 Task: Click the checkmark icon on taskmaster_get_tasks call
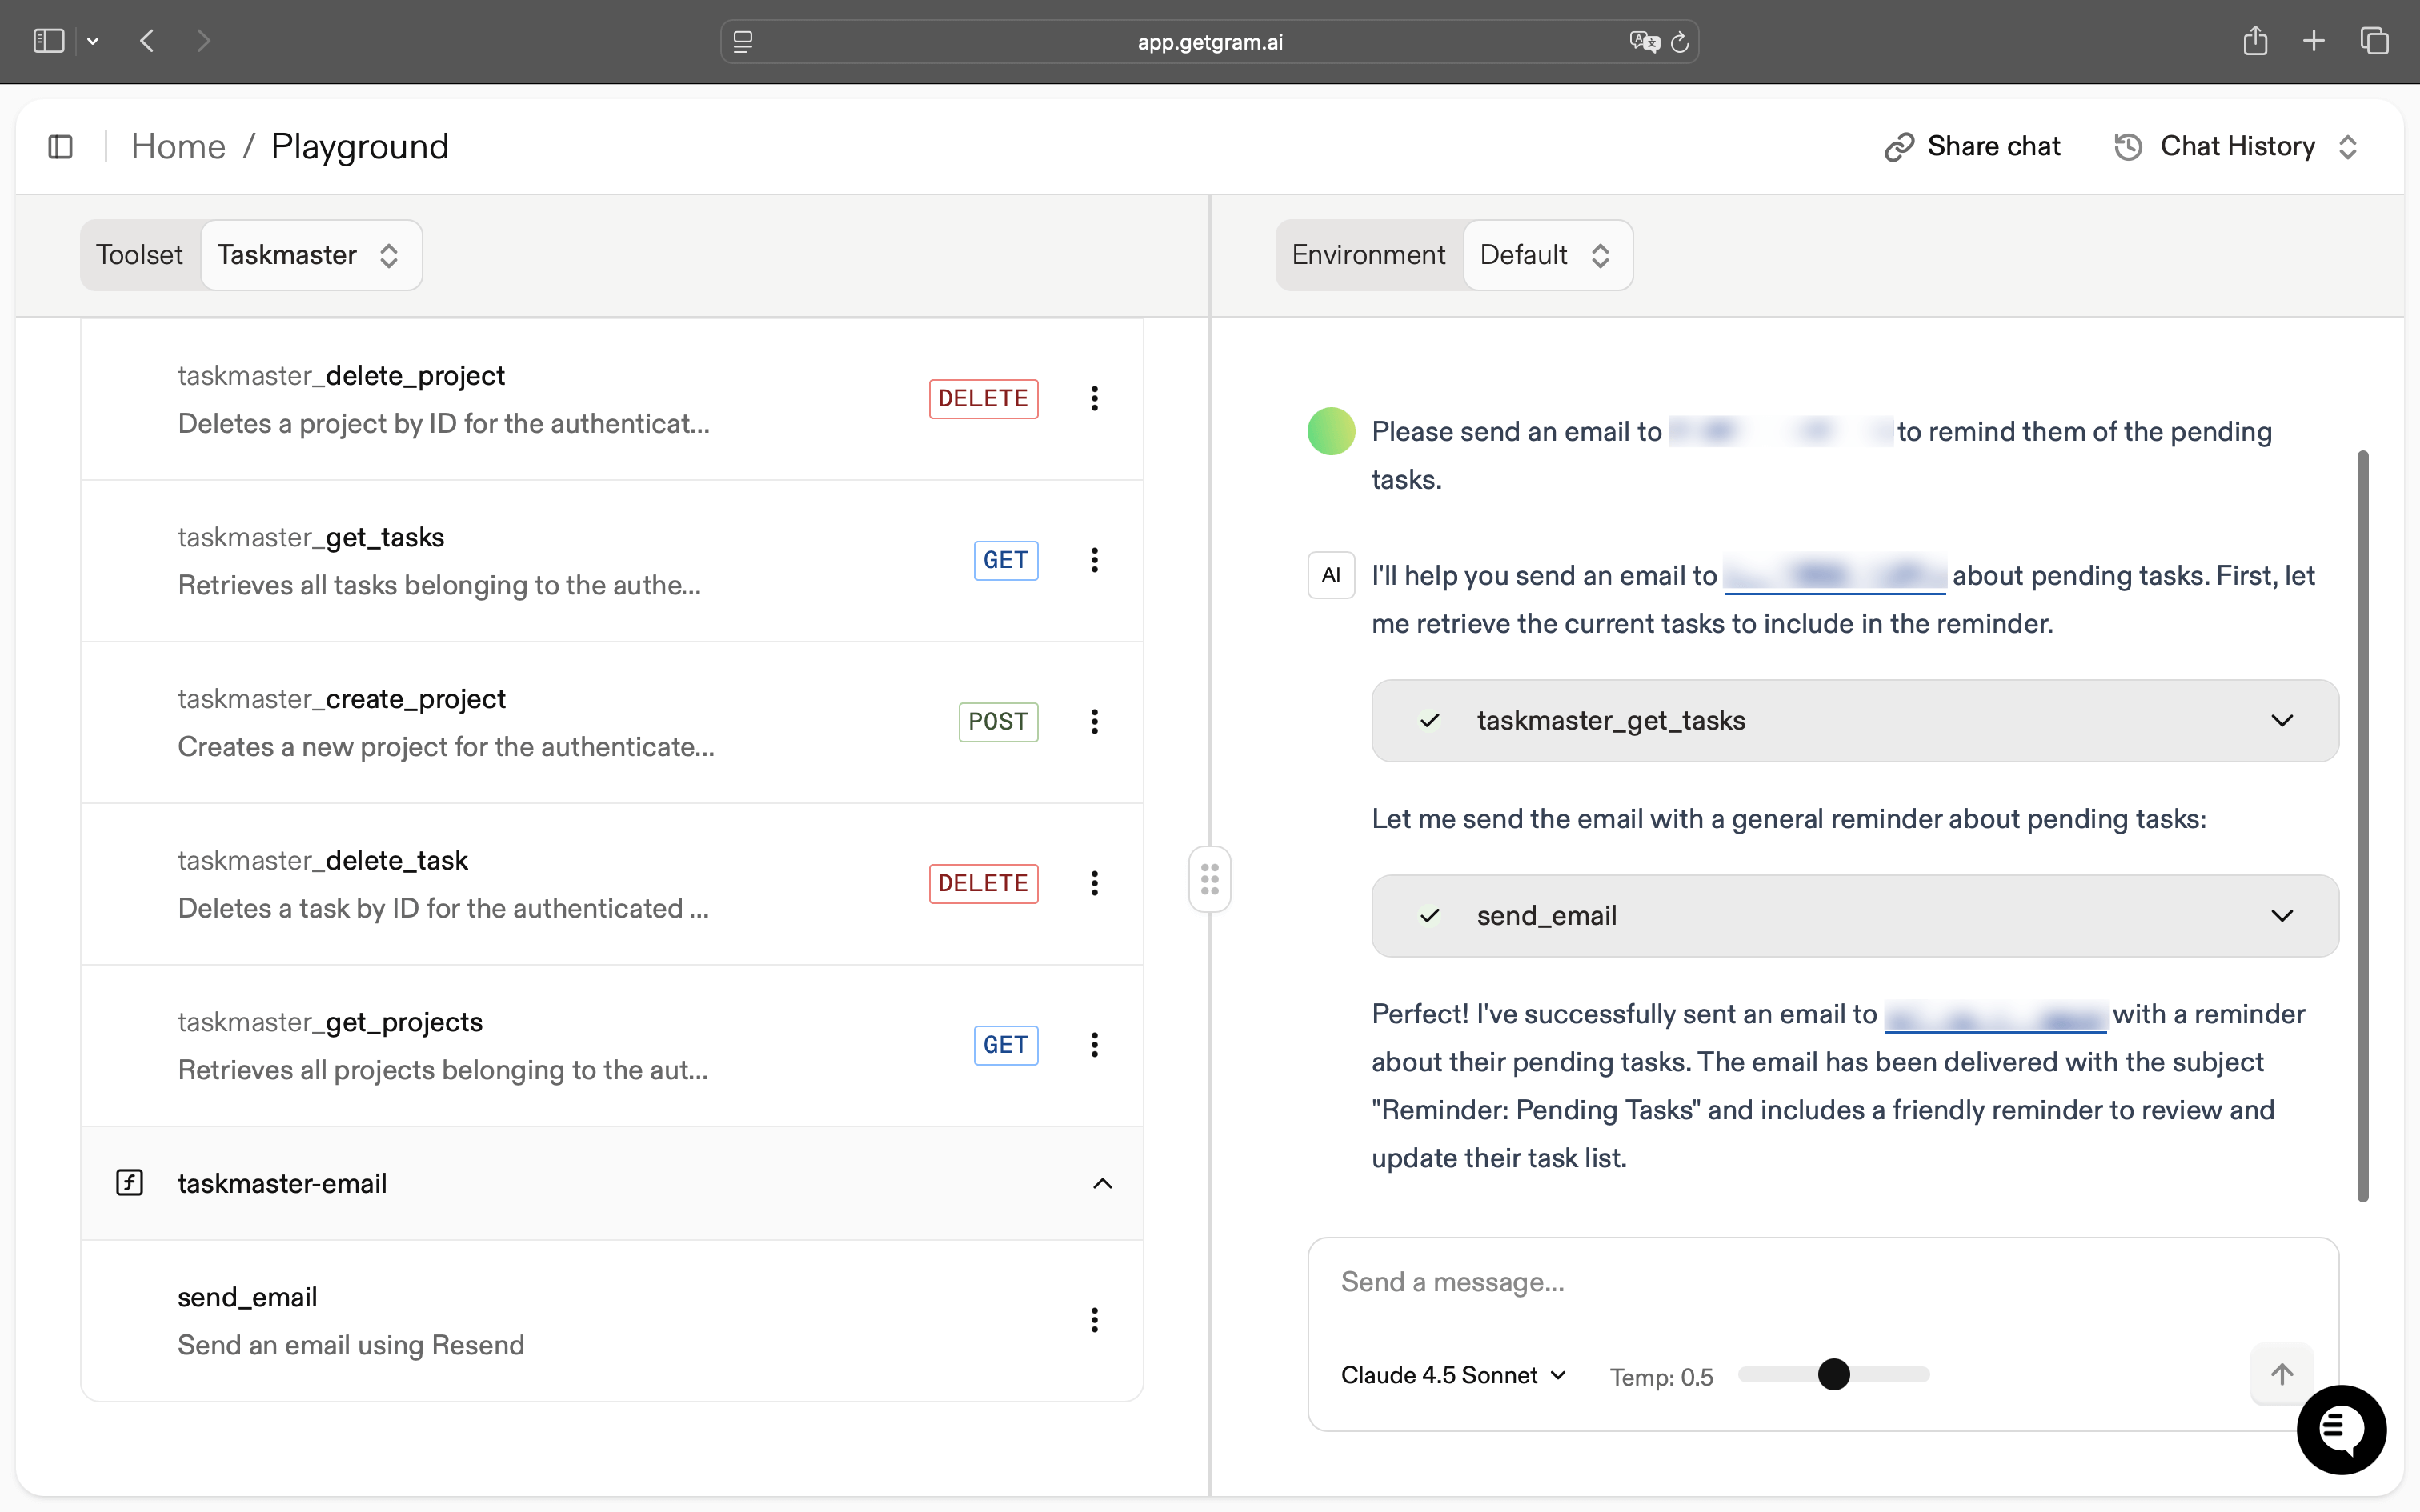pos(1430,721)
